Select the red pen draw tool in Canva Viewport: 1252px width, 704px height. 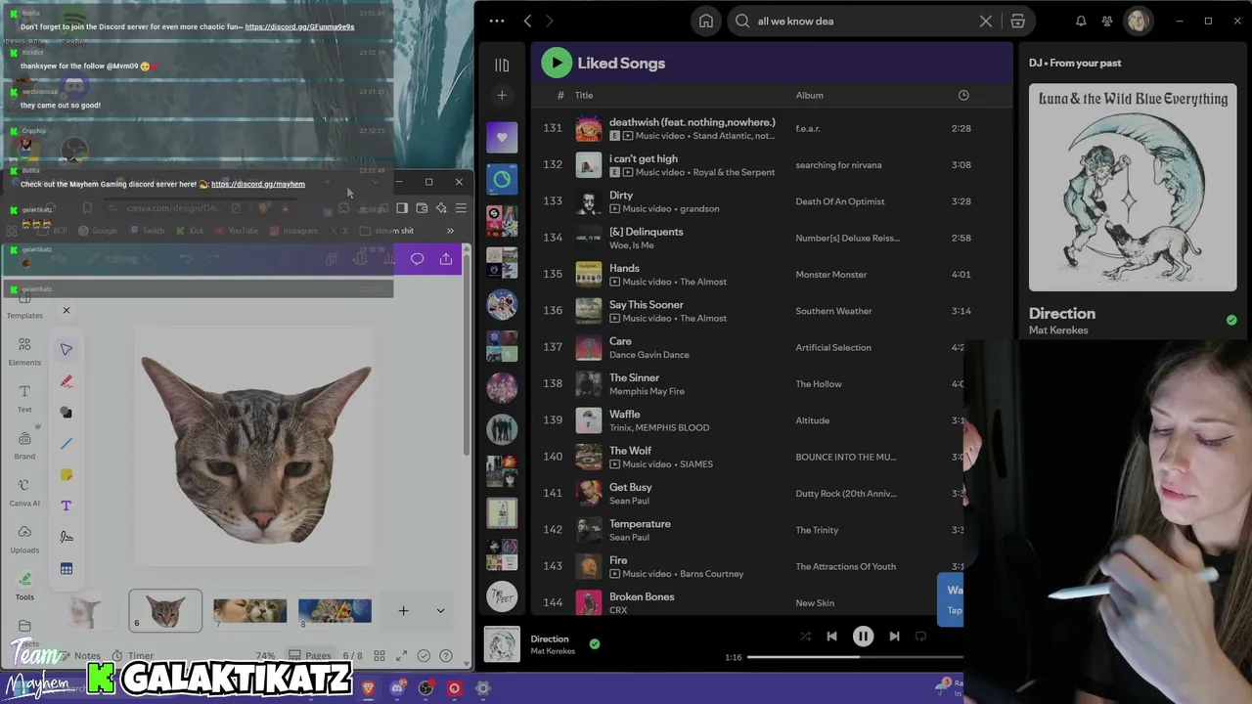67,381
